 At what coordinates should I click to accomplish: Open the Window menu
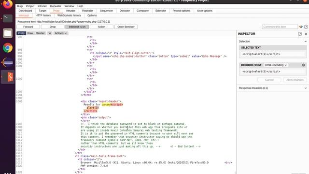69,6
